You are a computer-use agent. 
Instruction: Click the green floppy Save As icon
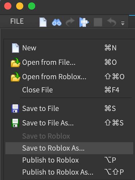15,123
